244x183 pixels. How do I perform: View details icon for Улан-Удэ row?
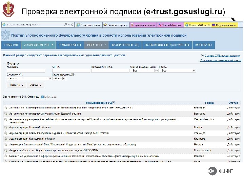pos(6,133)
